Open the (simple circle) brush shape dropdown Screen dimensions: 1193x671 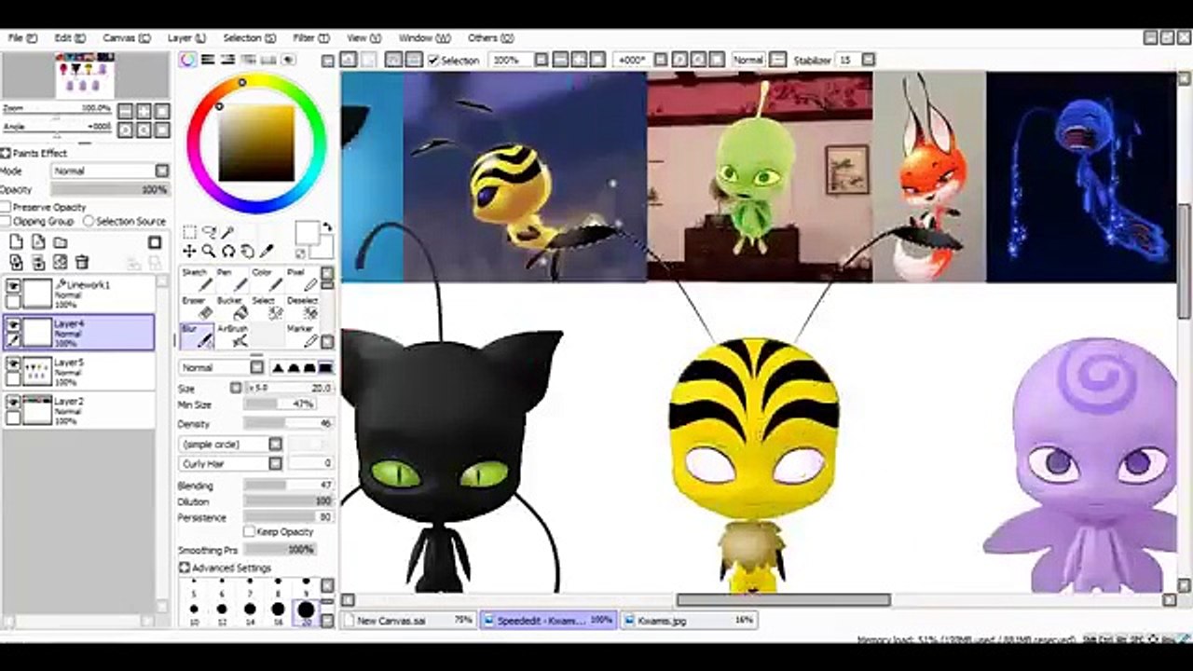(231, 445)
